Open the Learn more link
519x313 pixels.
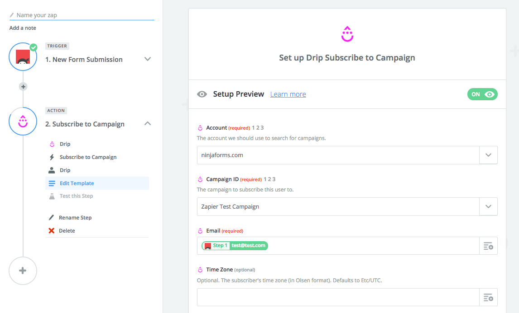pos(288,94)
